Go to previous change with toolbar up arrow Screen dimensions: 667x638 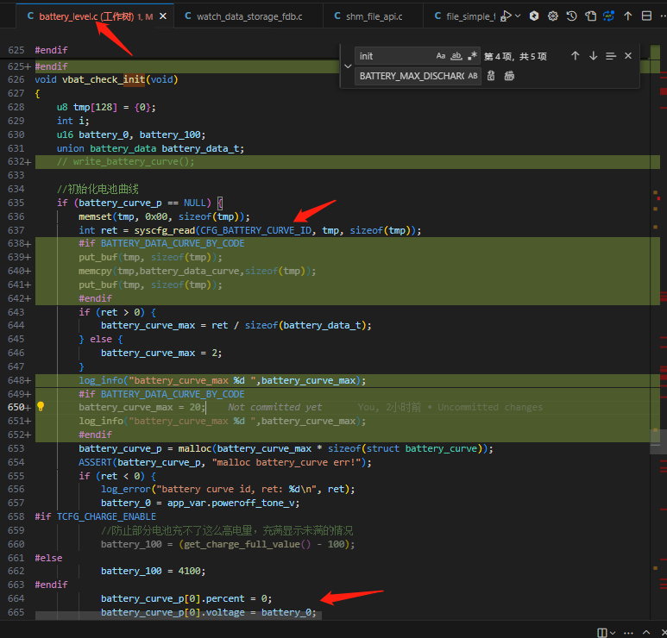628,16
